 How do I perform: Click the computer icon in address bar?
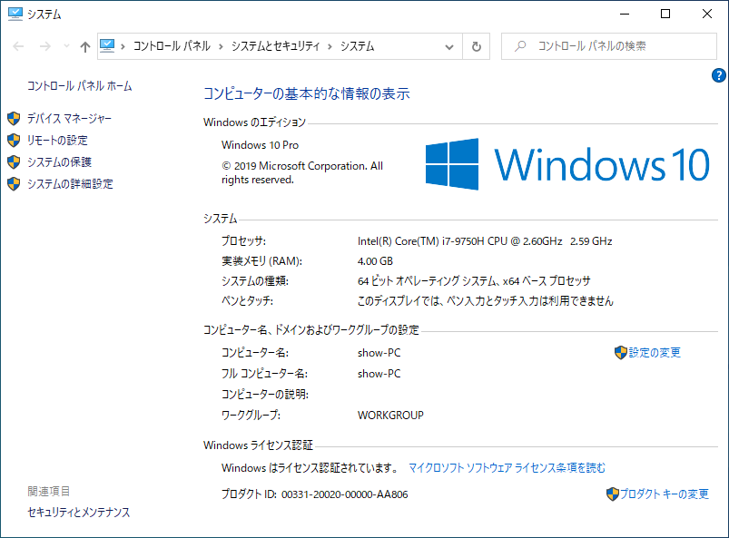coord(107,45)
